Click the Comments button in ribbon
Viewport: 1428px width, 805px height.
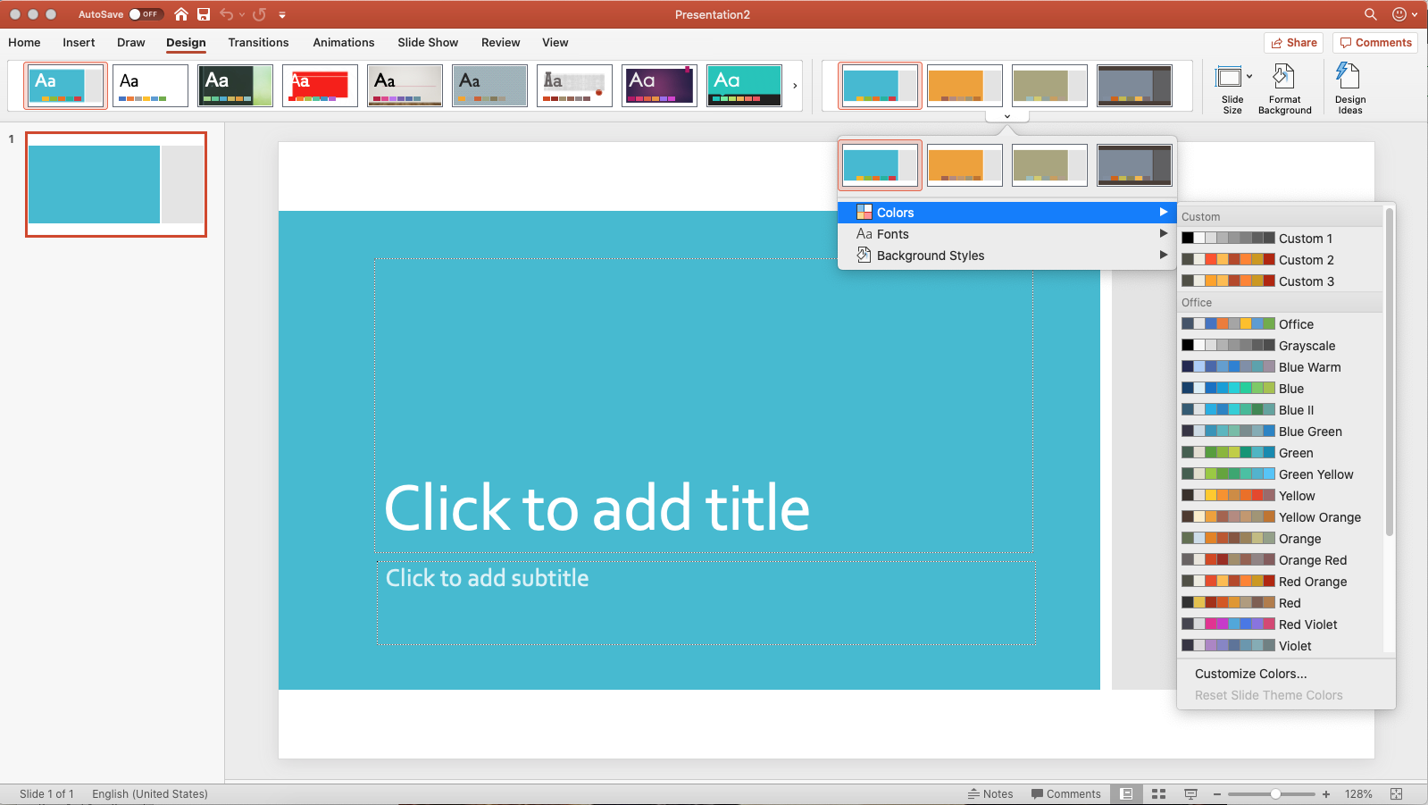pyautogui.click(x=1375, y=43)
